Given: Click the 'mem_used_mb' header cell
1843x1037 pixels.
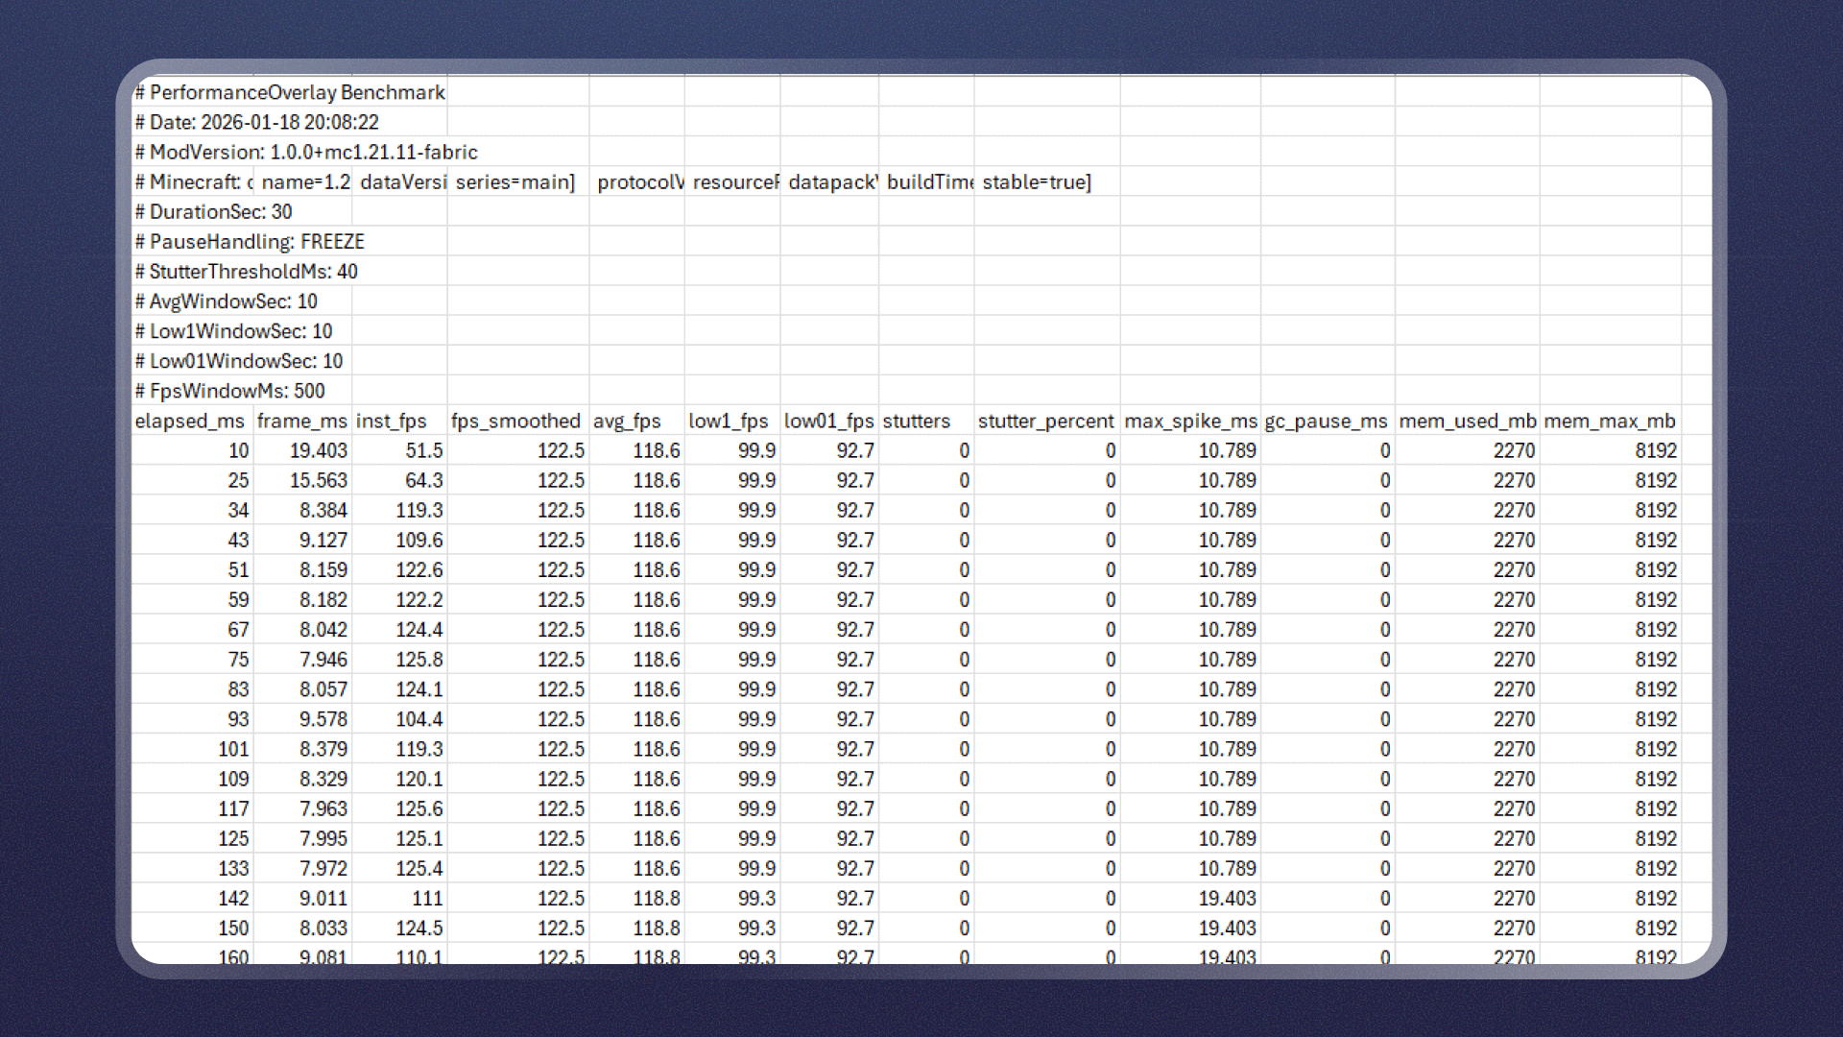Looking at the screenshot, I should pos(1468,421).
